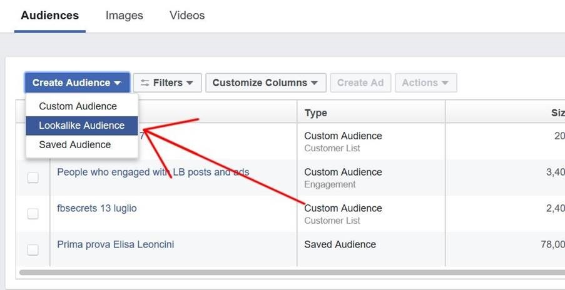
Task: Open the fbsecrets 13 luglio audience
Action: (96, 208)
